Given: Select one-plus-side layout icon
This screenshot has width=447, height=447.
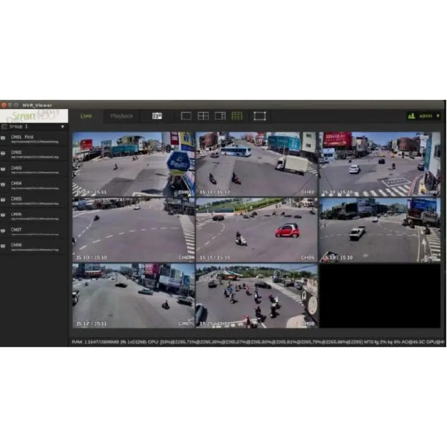Looking at the screenshot, I should tap(220, 116).
